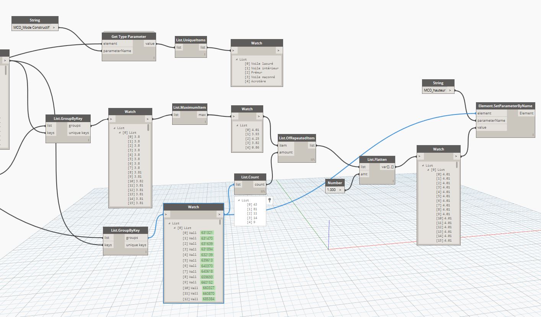541x317 pixels.
Task: Click scrollbar in 3.8 values Watch node
Action: [x=148, y=128]
